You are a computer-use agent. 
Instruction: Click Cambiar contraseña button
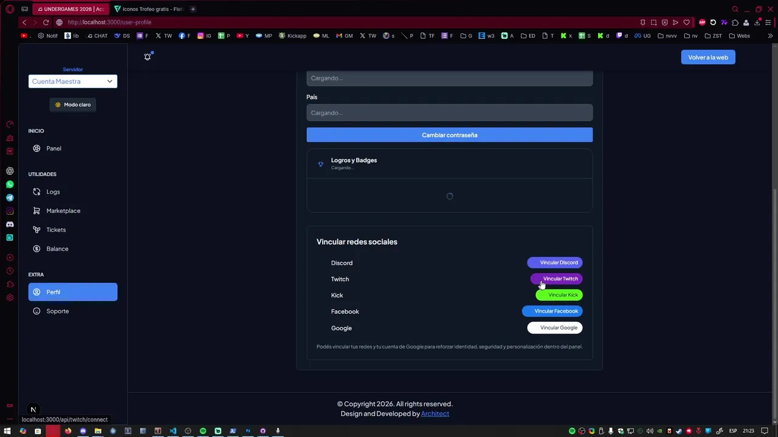pyautogui.click(x=450, y=135)
